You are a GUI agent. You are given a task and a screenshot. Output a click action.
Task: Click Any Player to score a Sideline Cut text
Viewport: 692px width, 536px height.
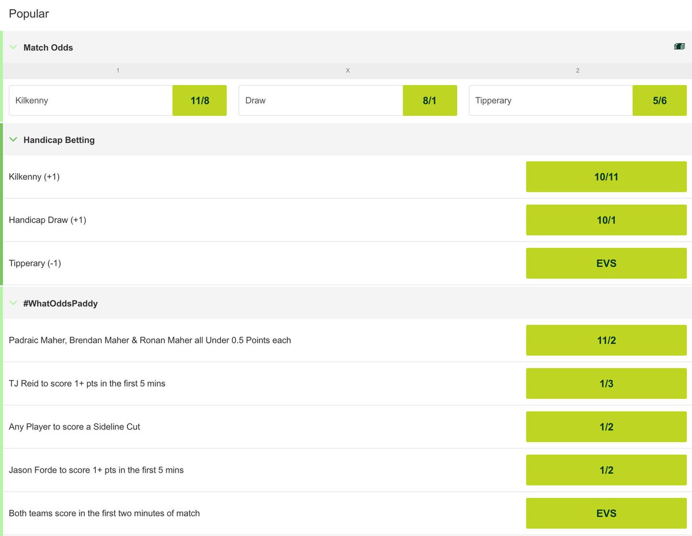[x=74, y=426]
